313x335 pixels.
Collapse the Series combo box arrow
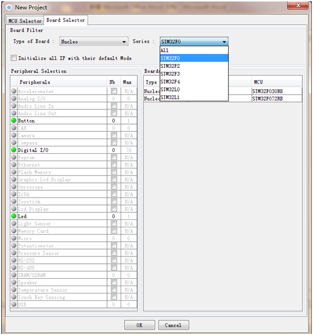pyautogui.click(x=224, y=42)
